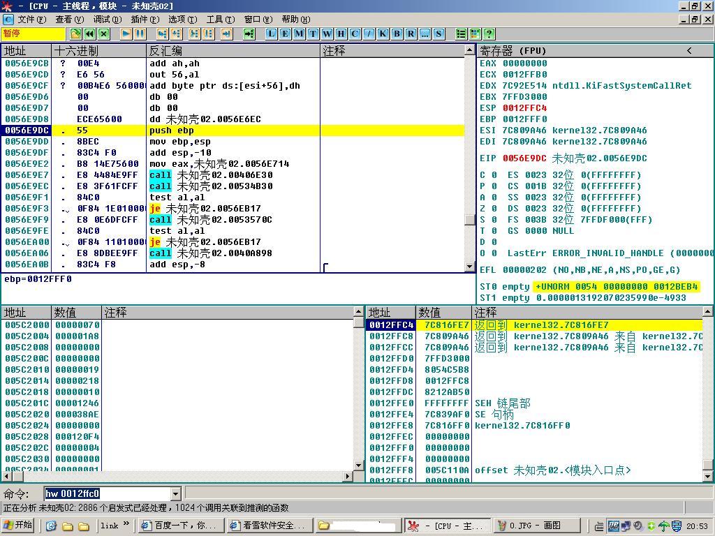715x536 pixels.
Task: Click 数值 column header in stack pane
Action: coord(443,313)
